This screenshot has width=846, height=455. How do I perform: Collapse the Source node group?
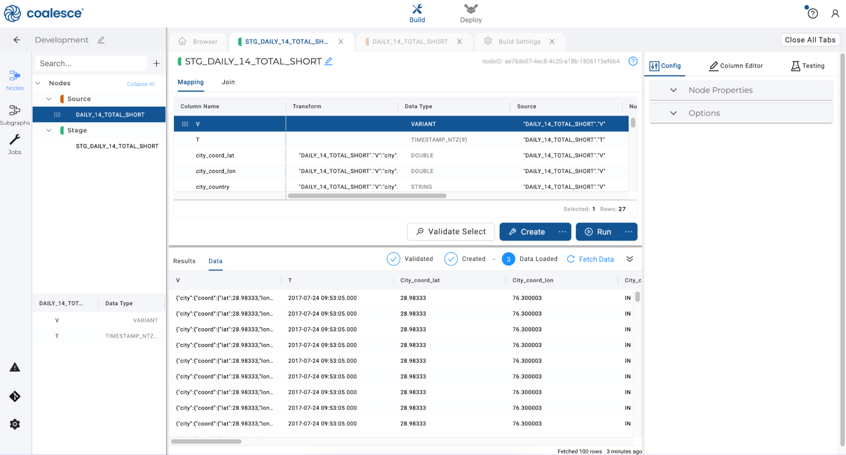coord(49,99)
